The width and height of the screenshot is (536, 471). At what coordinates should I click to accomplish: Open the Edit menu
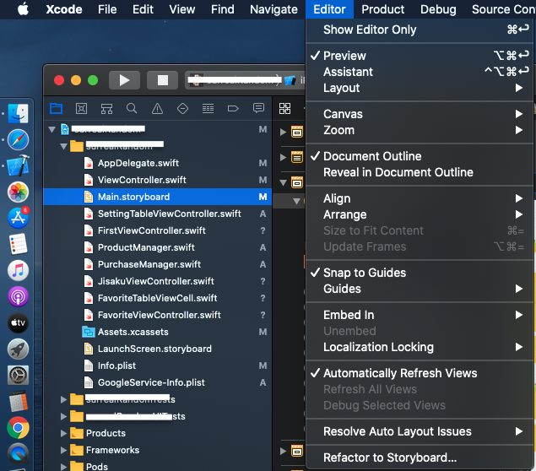coord(143,9)
